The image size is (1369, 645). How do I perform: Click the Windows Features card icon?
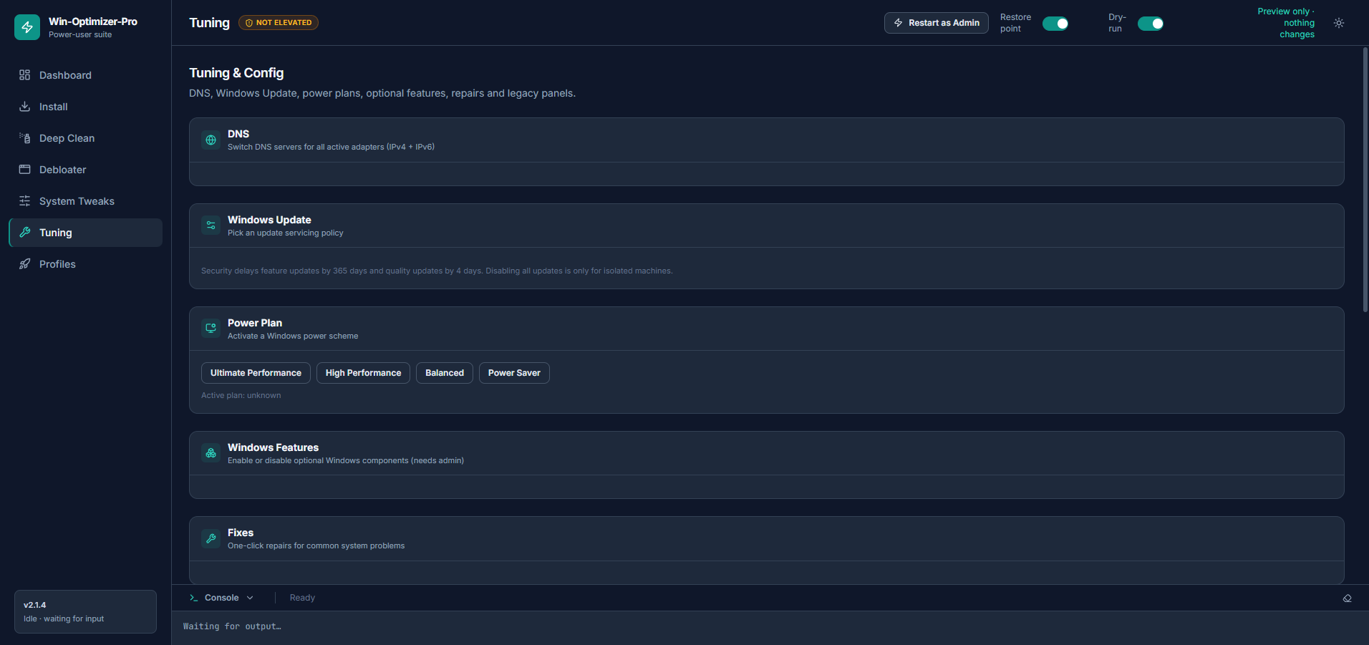point(211,453)
